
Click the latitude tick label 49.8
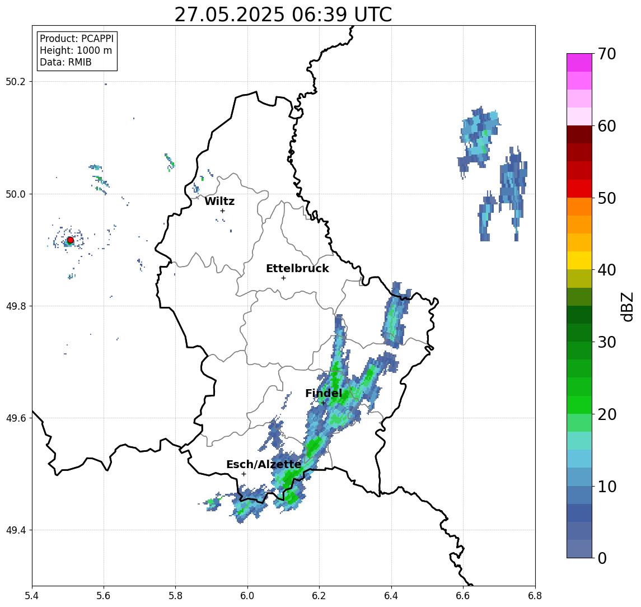pyautogui.click(x=16, y=306)
